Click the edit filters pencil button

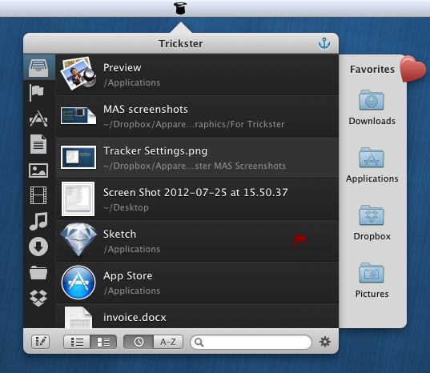click(41, 342)
